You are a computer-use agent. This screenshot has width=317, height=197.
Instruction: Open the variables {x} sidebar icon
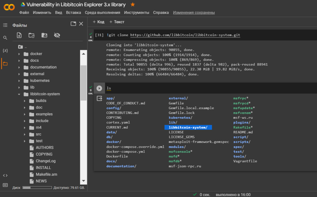pos(5,50)
